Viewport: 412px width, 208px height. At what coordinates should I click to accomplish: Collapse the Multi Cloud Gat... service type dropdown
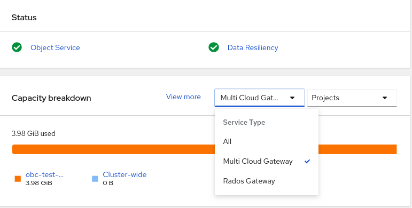pyautogui.click(x=260, y=98)
